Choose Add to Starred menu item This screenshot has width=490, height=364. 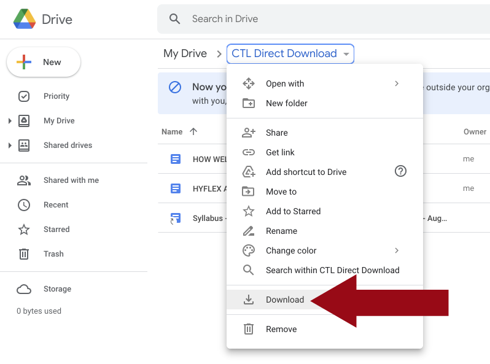click(325, 212)
